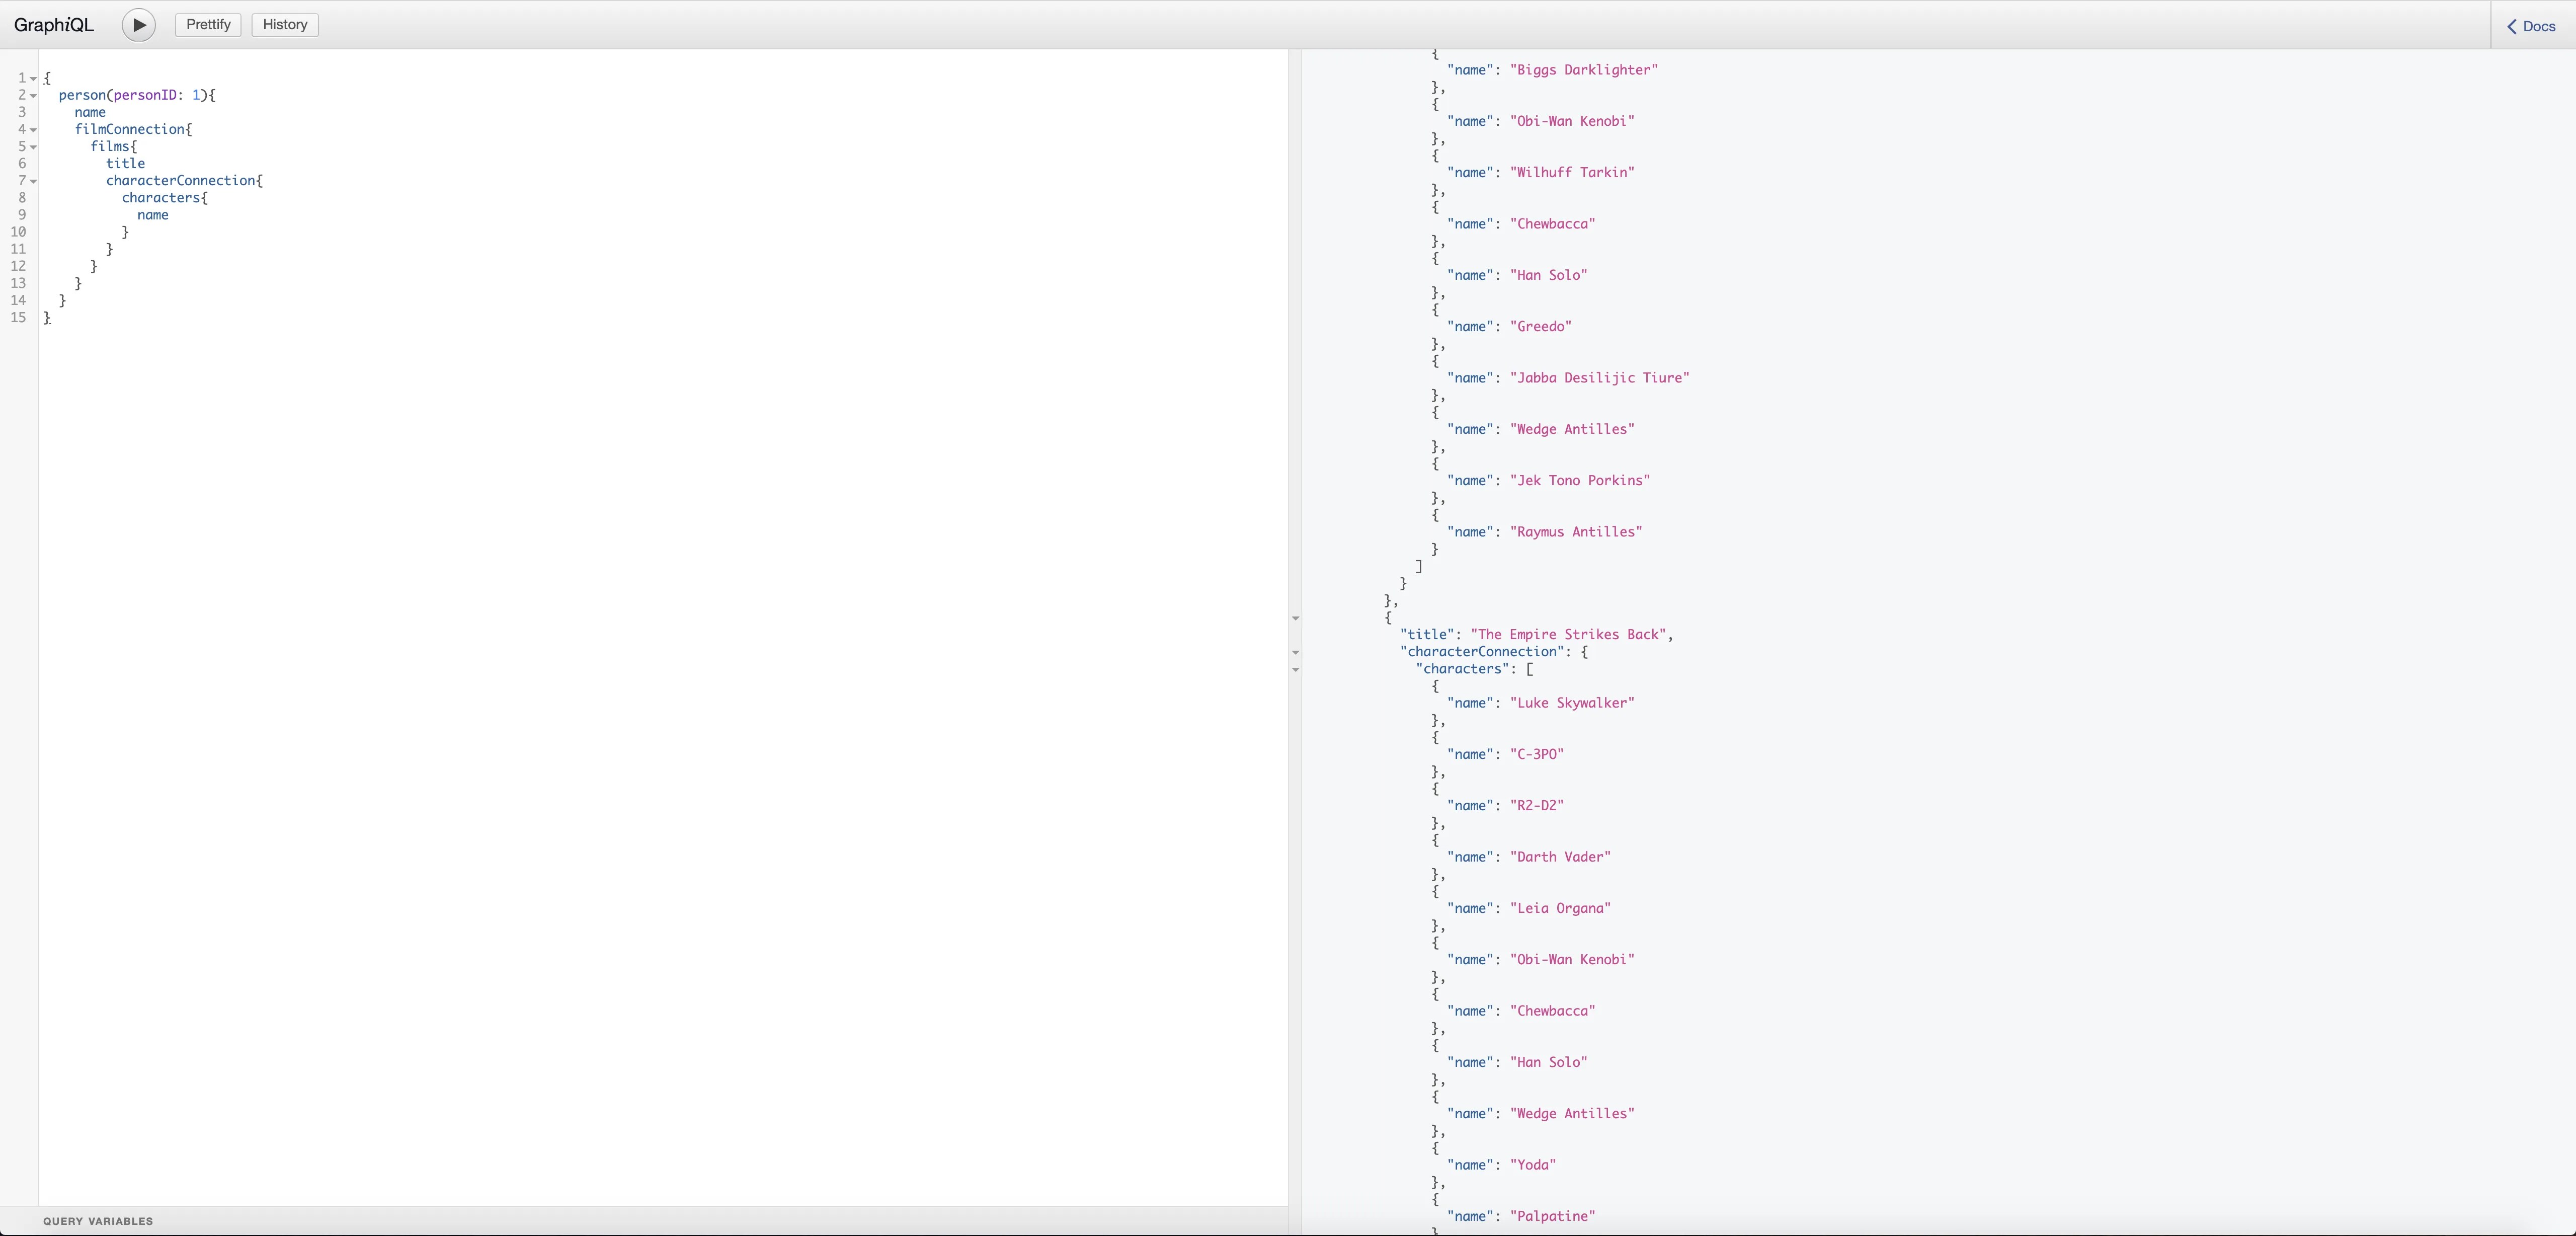Click line number 10 in the gutter
This screenshot has height=1236, width=2576.
(18, 232)
